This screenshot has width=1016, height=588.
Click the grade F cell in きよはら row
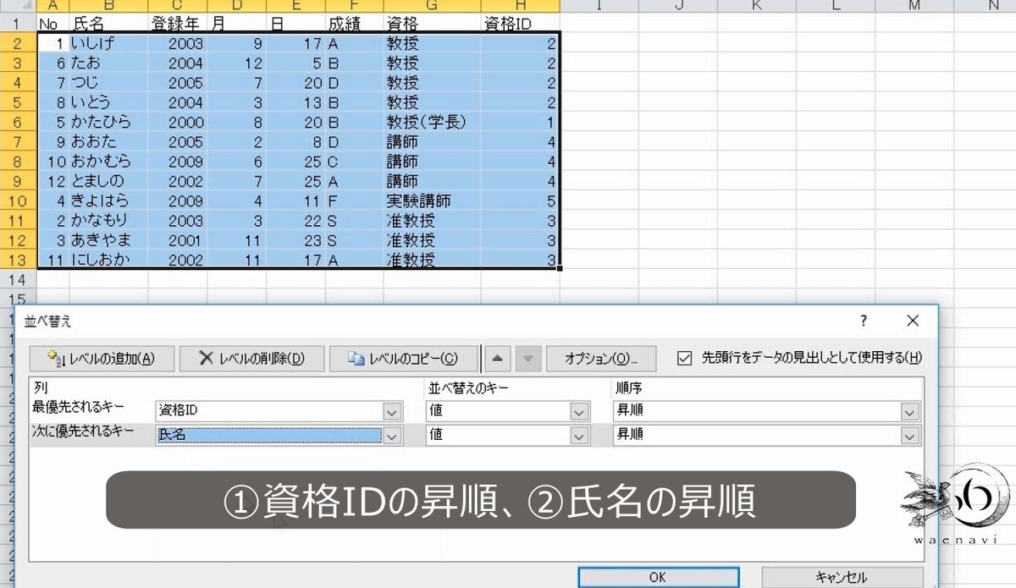(354, 201)
